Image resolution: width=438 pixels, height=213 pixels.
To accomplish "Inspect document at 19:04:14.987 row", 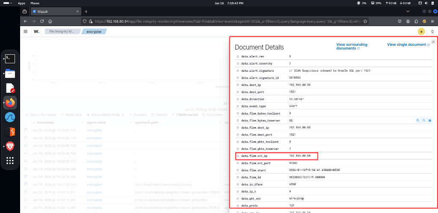I will (26, 208).
